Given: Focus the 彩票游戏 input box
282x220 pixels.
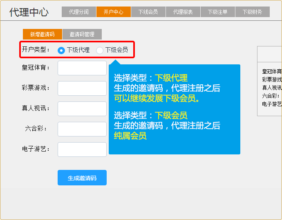Looking at the screenshot, I should [82, 88].
